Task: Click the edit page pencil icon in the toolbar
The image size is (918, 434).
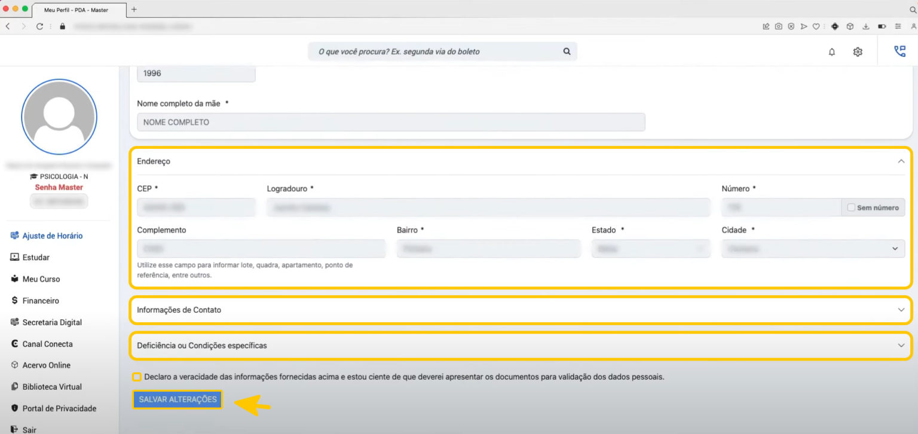Action: click(766, 26)
